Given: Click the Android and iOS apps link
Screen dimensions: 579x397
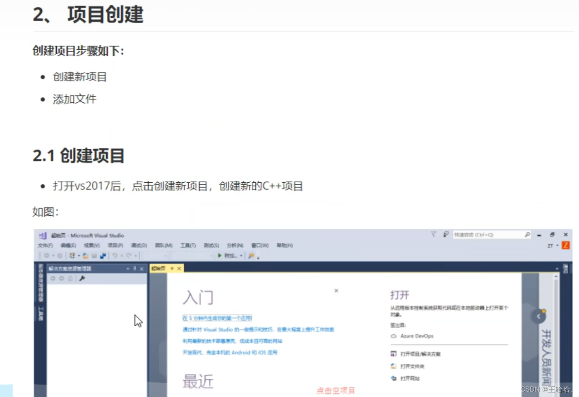Looking at the screenshot, I should (x=230, y=353).
